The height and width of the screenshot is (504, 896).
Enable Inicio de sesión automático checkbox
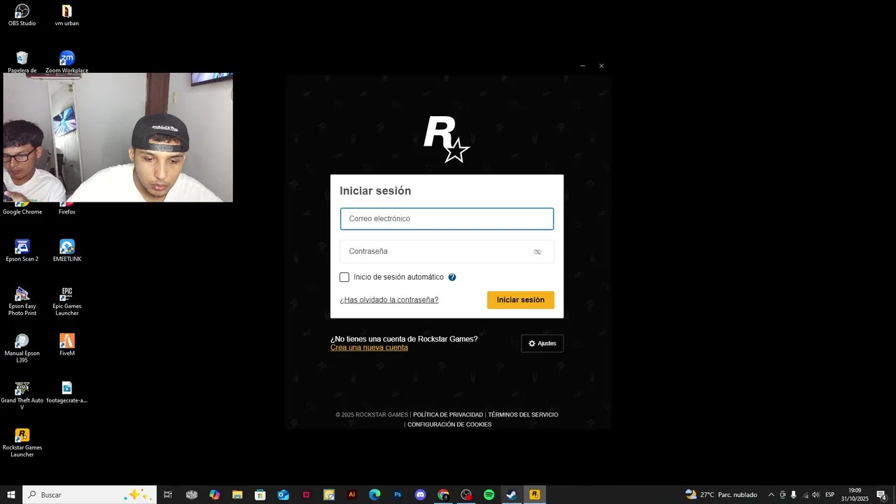(344, 277)
